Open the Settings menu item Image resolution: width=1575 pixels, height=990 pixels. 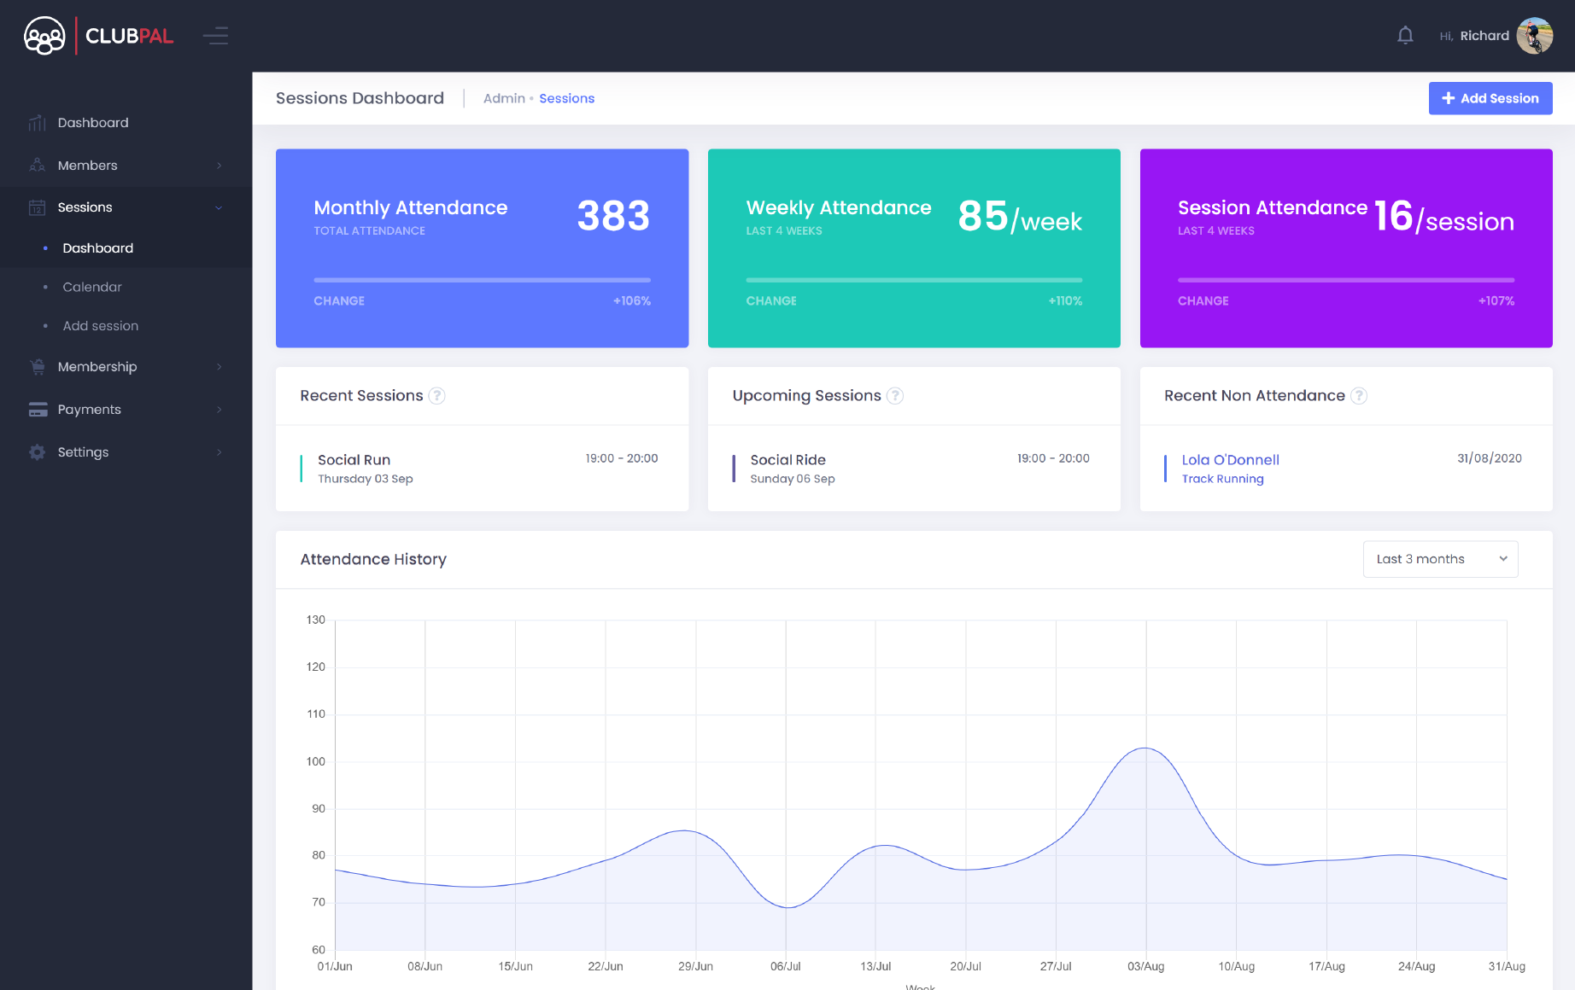click(126, 452)
